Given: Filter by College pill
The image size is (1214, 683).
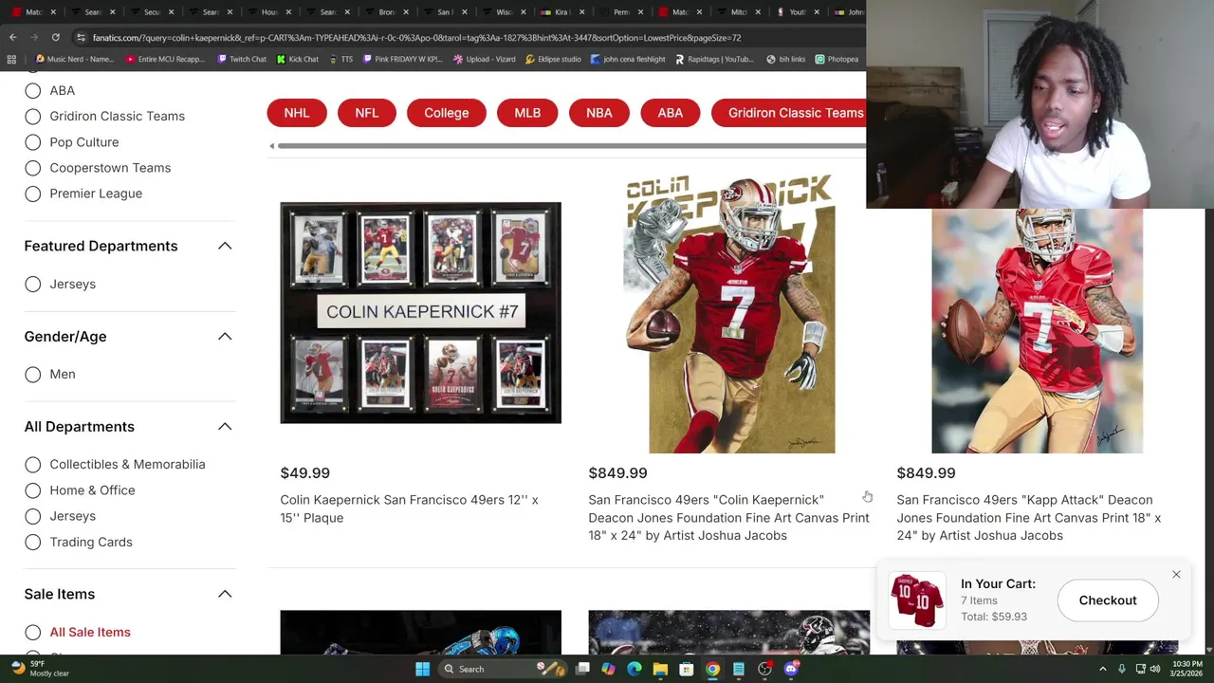Looking at the screenshot, I should [x=446, y=113].
